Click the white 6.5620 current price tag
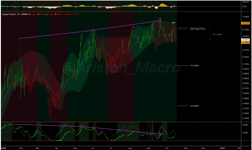The width and height of the screenshot is (252, 150). tap(245, 40)
